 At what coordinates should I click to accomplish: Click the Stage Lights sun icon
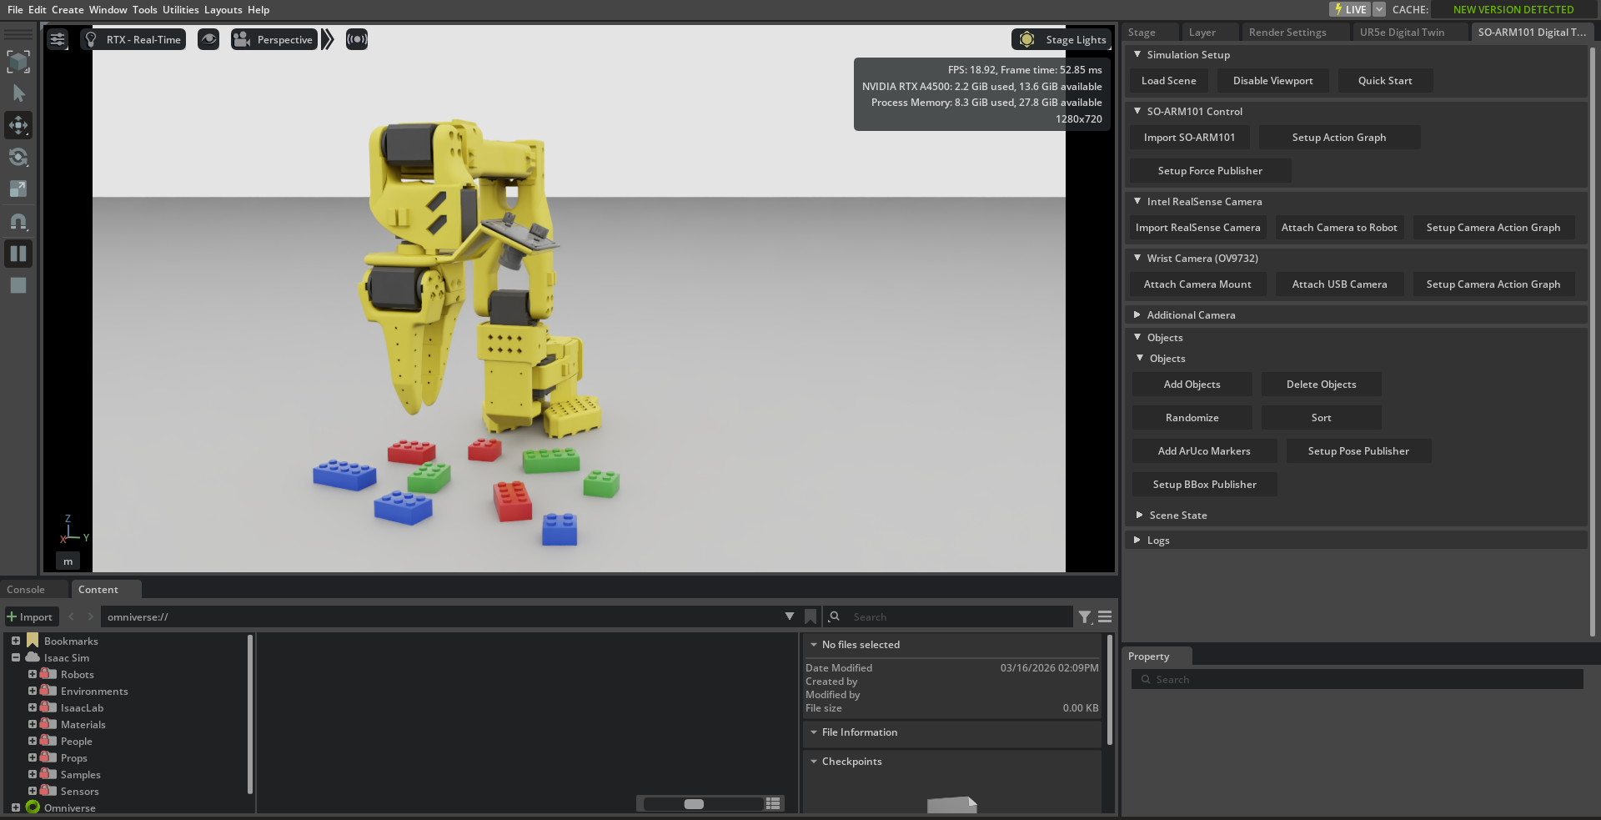(1027, 39)
